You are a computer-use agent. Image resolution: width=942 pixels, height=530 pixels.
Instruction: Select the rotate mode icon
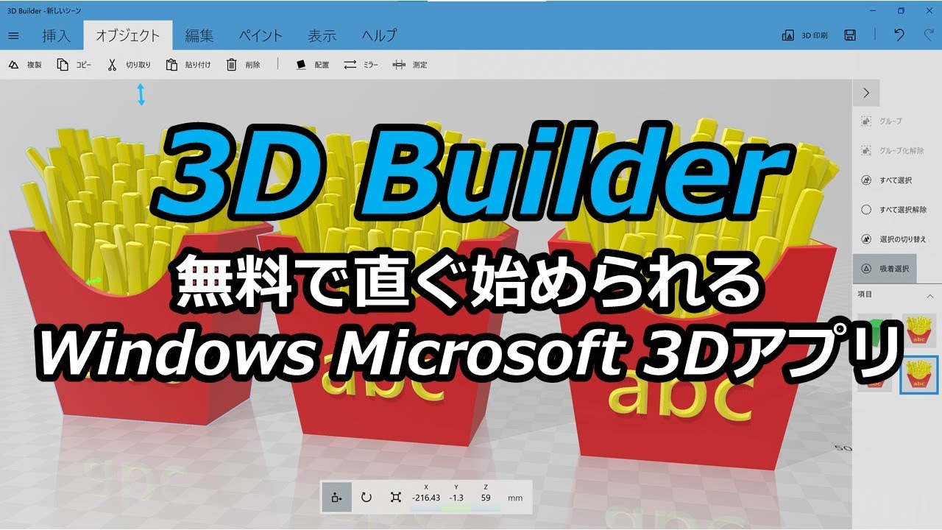point(366,498)
